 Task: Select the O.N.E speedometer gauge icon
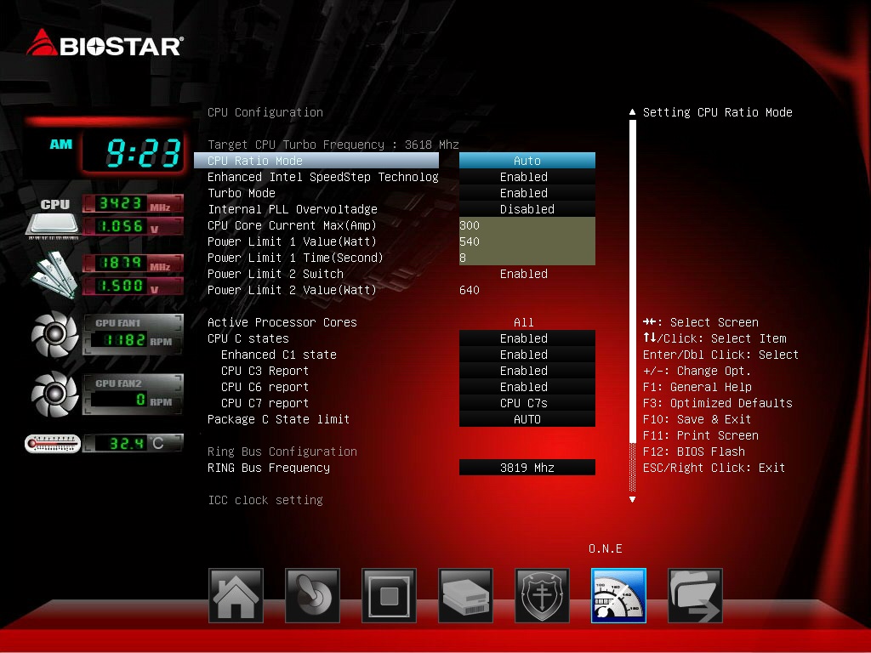(x=618, y=595)
